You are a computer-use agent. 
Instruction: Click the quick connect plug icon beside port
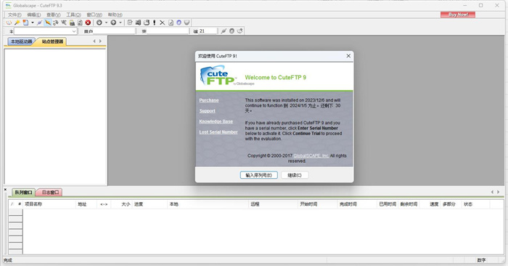(x=224, y=31)
